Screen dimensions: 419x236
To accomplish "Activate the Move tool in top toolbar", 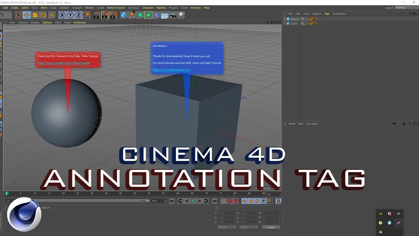I will coord(27,15).
